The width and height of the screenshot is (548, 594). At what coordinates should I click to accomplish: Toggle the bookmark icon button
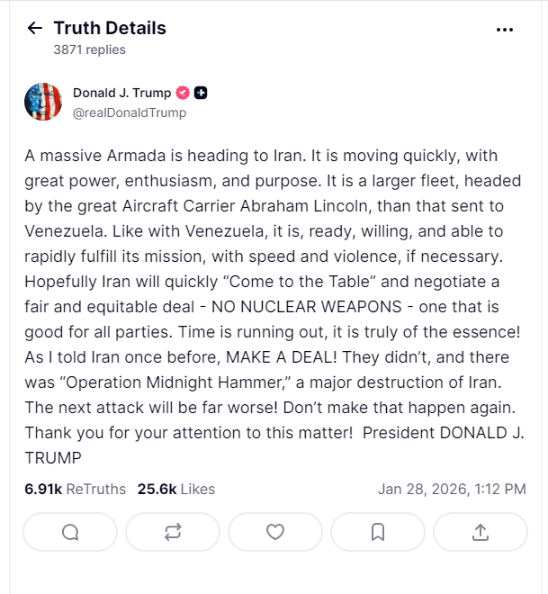click(x=378, y=532)
